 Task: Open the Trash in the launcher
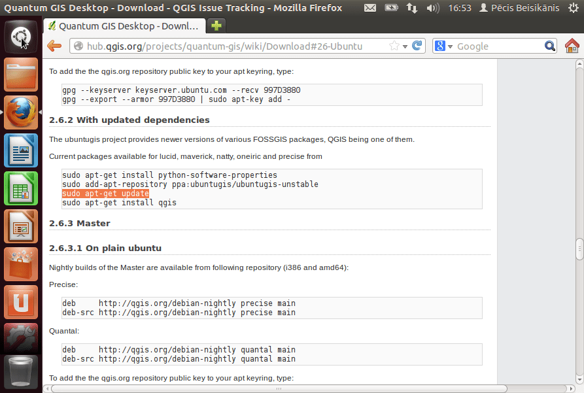tap(21, 372)
